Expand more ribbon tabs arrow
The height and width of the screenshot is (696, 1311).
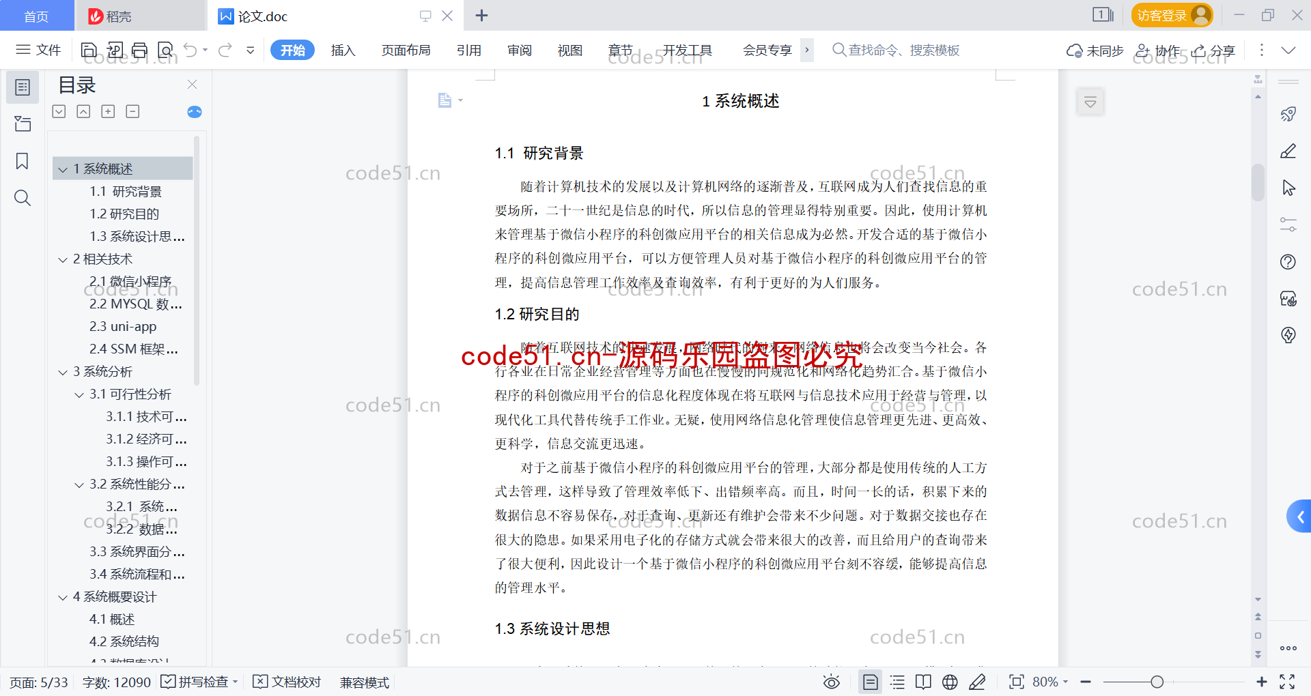[807, 50]
